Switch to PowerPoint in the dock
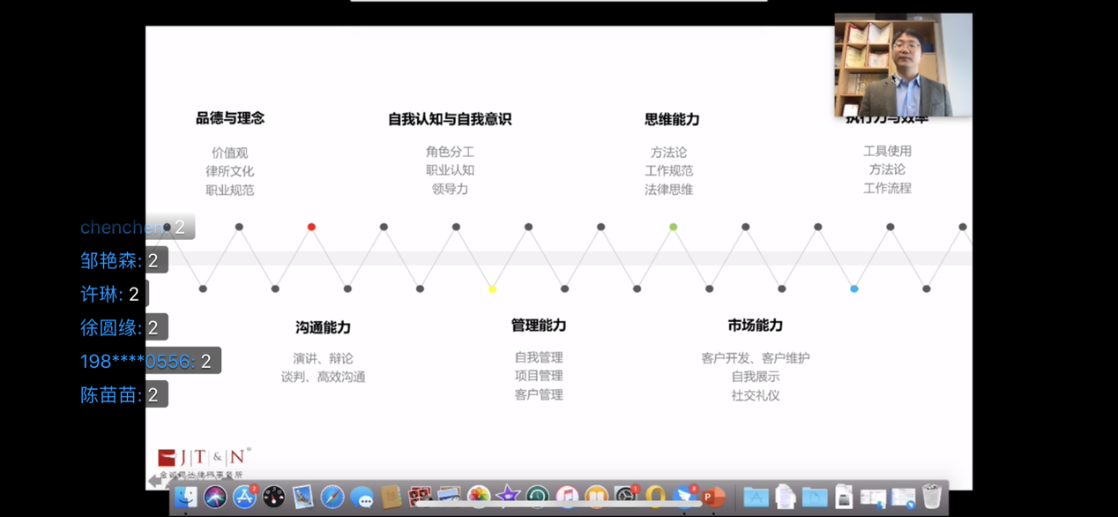 tap(713, 498)
